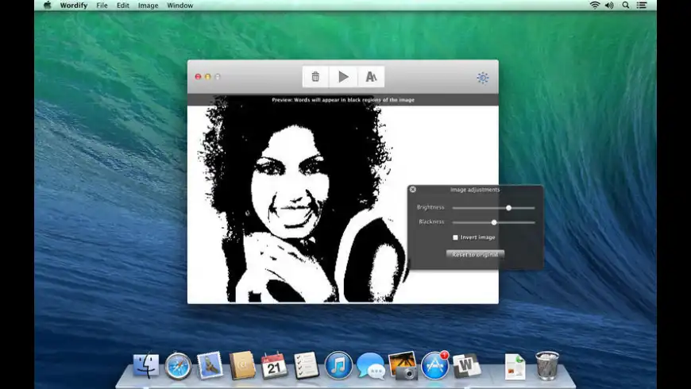Click the Brightness slider handle
The height and width of the screenshot is (389, 691).
[x=508, y=208]
